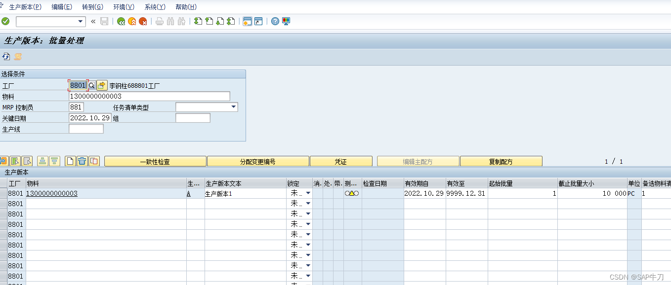Open the plant search help icon
The width and height of the screenshot is (671, 285).
91,85
